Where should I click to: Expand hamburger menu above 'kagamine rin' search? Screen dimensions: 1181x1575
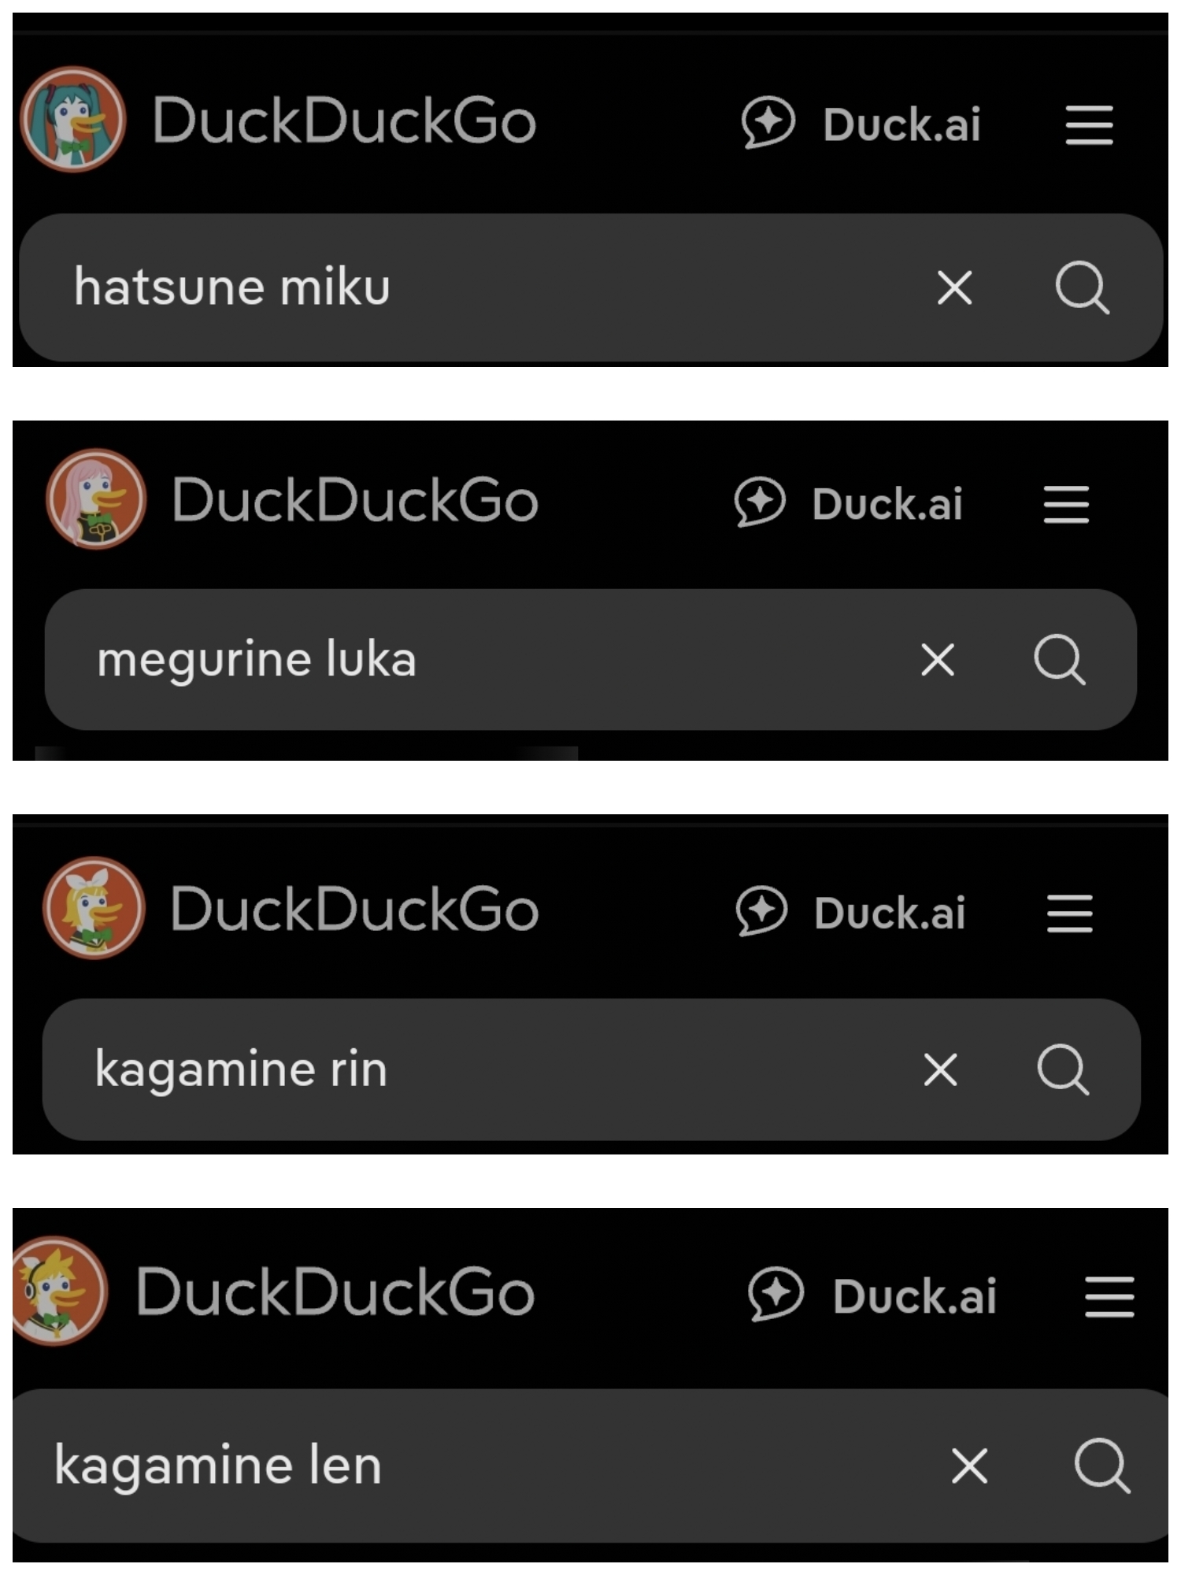1069,913
